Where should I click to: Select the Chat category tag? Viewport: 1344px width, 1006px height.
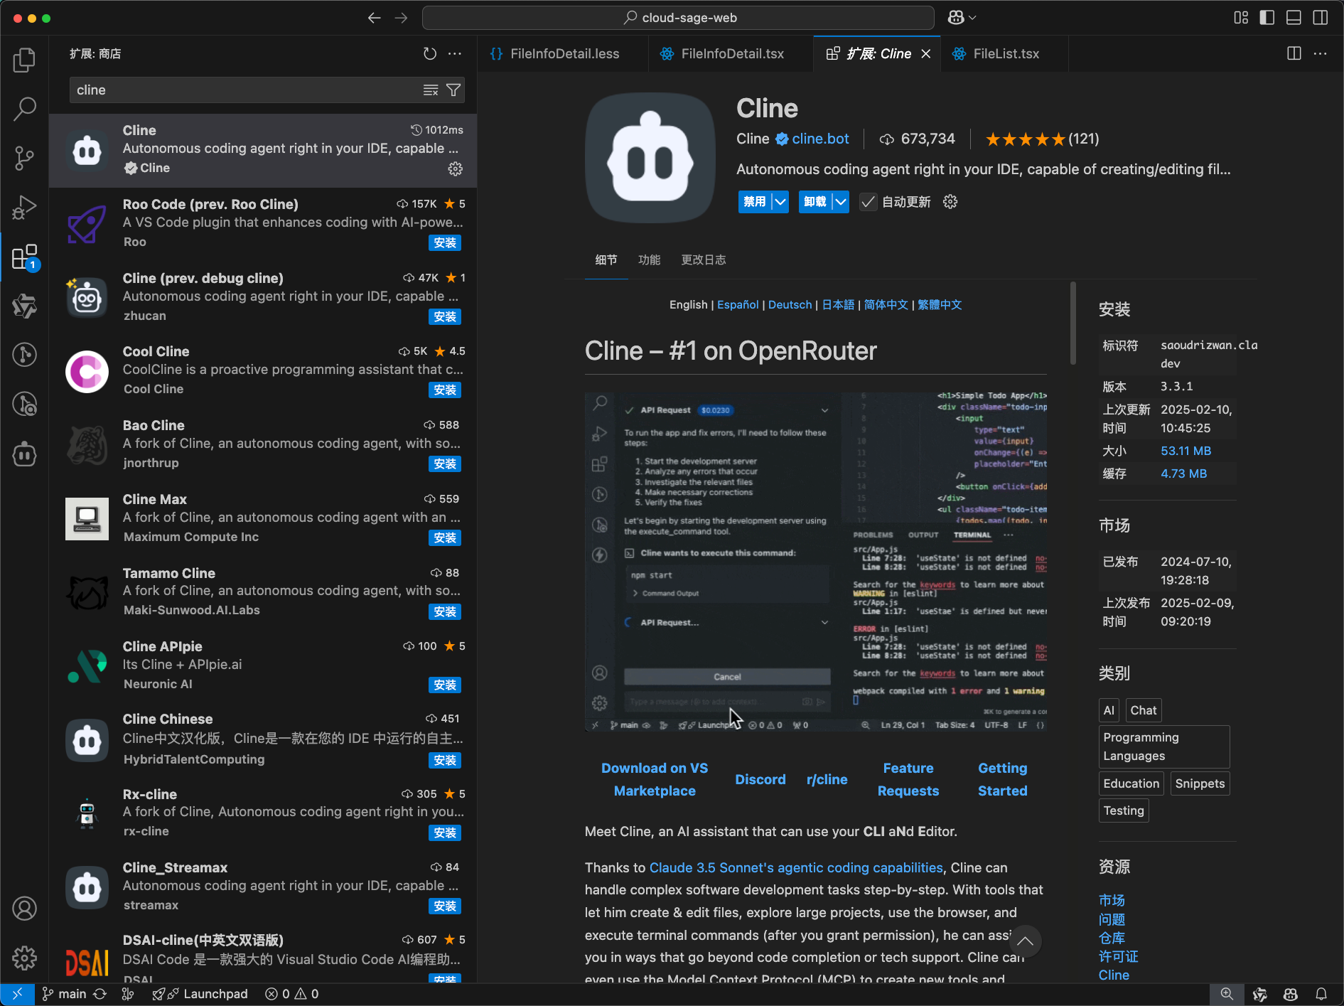1143,710
